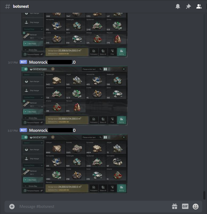Open the GIF picker

pos(185,206)
